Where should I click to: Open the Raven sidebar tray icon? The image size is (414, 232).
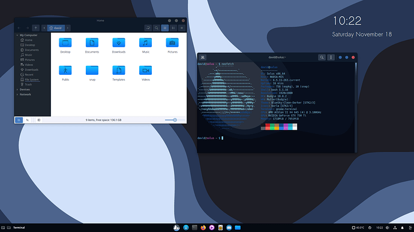410,228
